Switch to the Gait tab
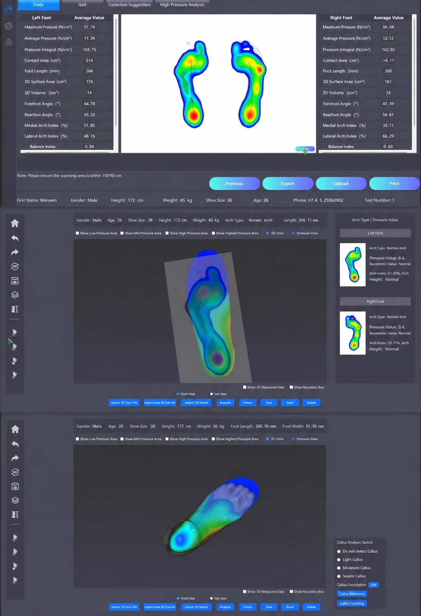This screenshot has width=421, height=616. [82, 5]
